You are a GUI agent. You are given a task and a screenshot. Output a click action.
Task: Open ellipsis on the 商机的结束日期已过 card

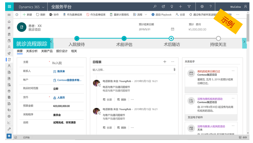pos(233,71)
